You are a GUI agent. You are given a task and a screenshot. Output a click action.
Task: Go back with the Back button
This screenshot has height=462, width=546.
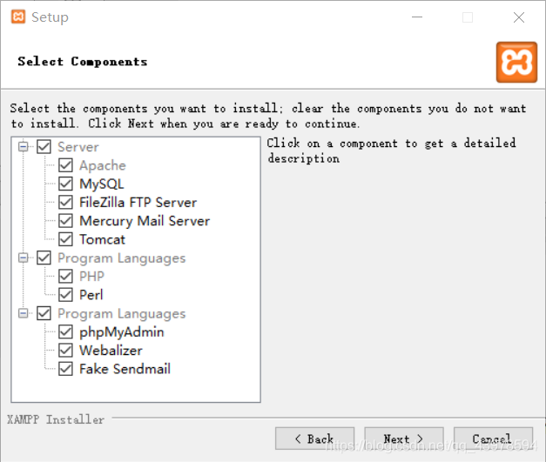(314, 439)
